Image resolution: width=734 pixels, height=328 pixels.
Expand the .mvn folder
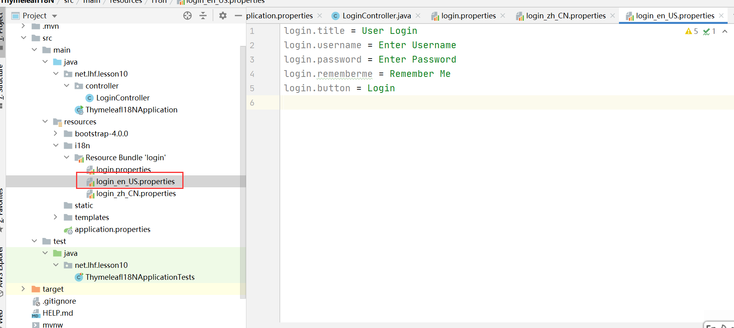coord(23,26)
